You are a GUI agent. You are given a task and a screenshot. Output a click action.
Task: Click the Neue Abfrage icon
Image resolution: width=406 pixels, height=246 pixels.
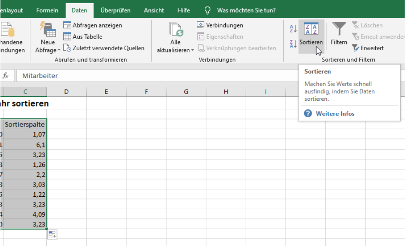tap(48, 29)
